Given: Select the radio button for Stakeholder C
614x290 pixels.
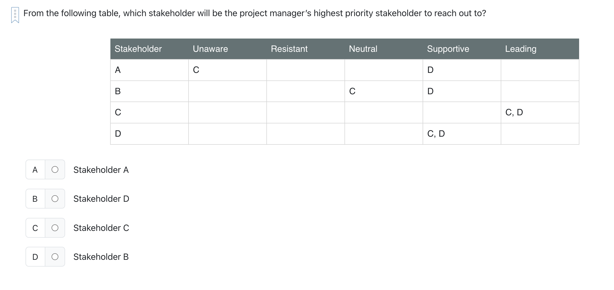Looking at the screenshot, I should coord(55,228).
